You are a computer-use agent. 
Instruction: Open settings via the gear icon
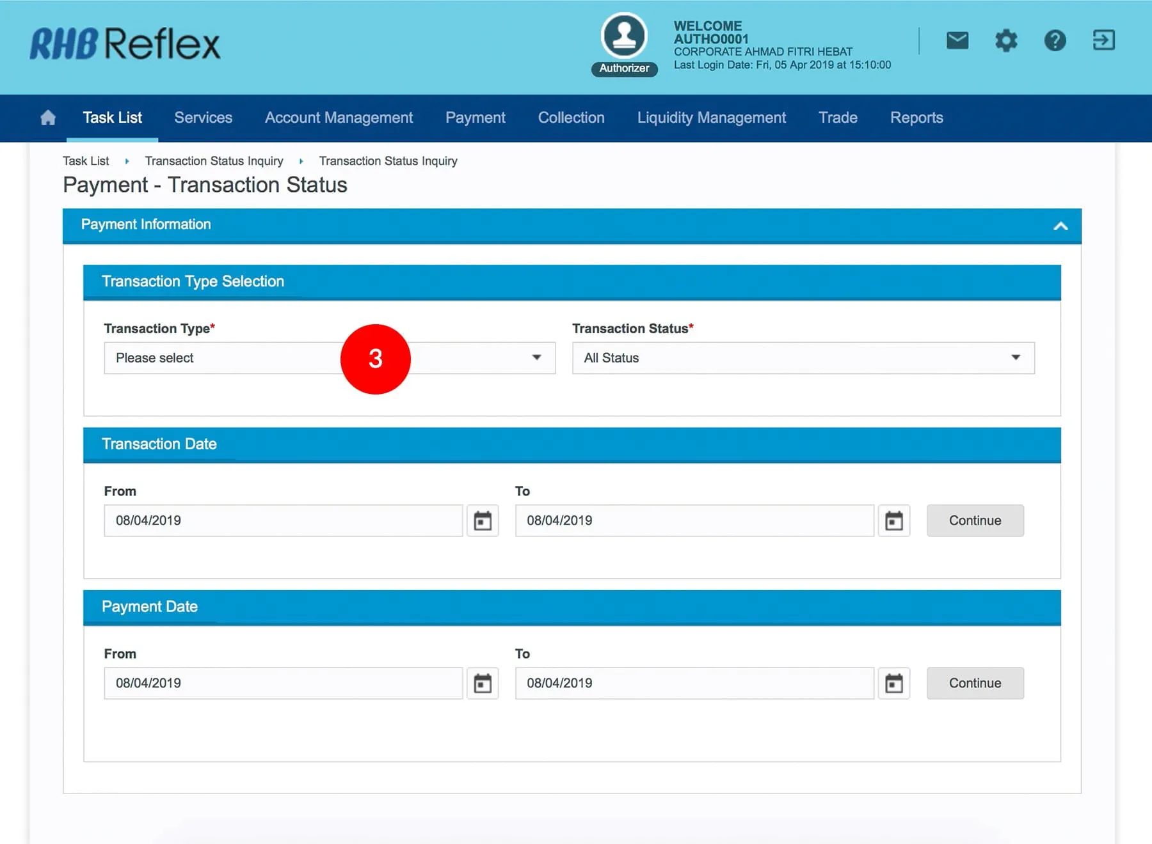[x=1005, y=41]
